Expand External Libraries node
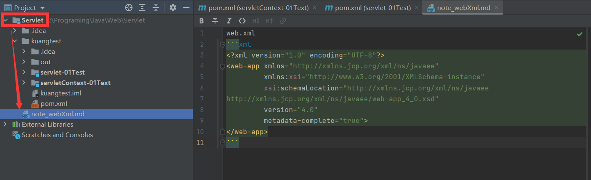Image resolution: width=591 pixels, height=180 pixels. pyautogui.click(x=5, y=125)
